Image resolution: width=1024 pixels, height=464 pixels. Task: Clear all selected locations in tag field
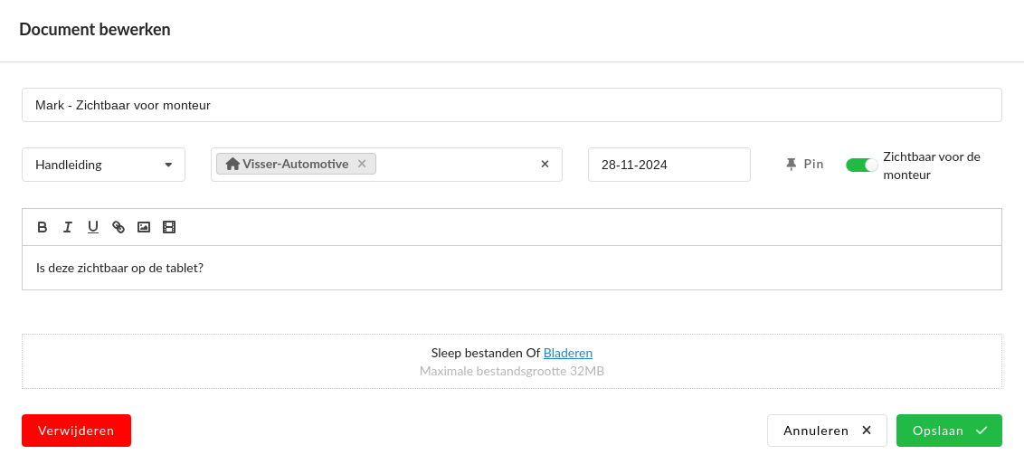point(545,165)
